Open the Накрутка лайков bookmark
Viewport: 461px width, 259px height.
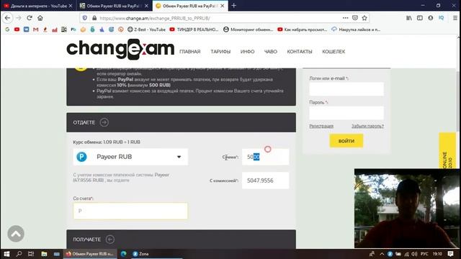pos(356,29)
